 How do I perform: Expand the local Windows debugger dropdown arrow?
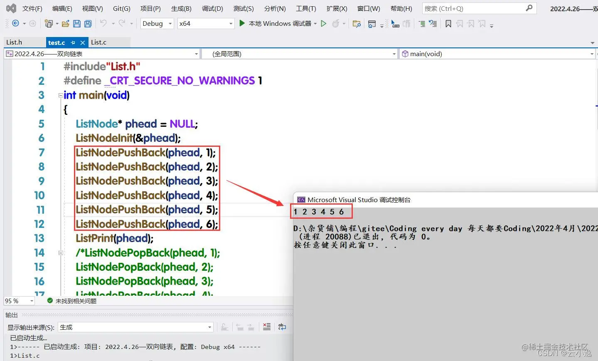(315, 24)
